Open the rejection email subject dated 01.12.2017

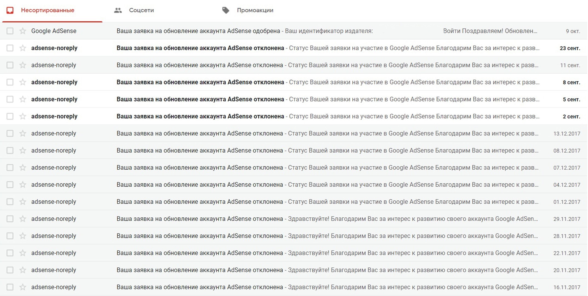tap(200, 202)
